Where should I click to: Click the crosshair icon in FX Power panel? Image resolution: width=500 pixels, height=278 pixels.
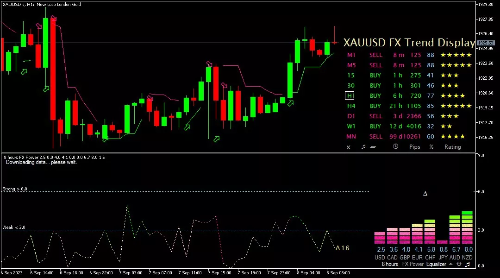point(459,264)
